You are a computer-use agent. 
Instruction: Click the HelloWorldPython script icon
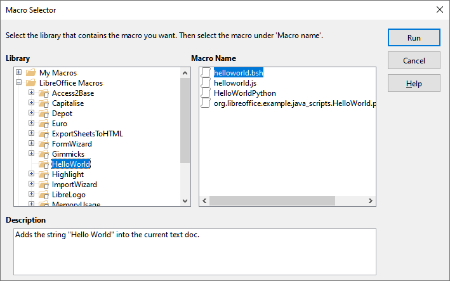(x=206, y=93)
